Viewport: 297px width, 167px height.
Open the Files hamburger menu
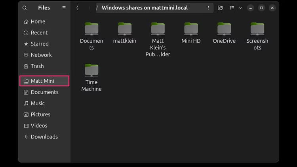click(x=64, y=8)
